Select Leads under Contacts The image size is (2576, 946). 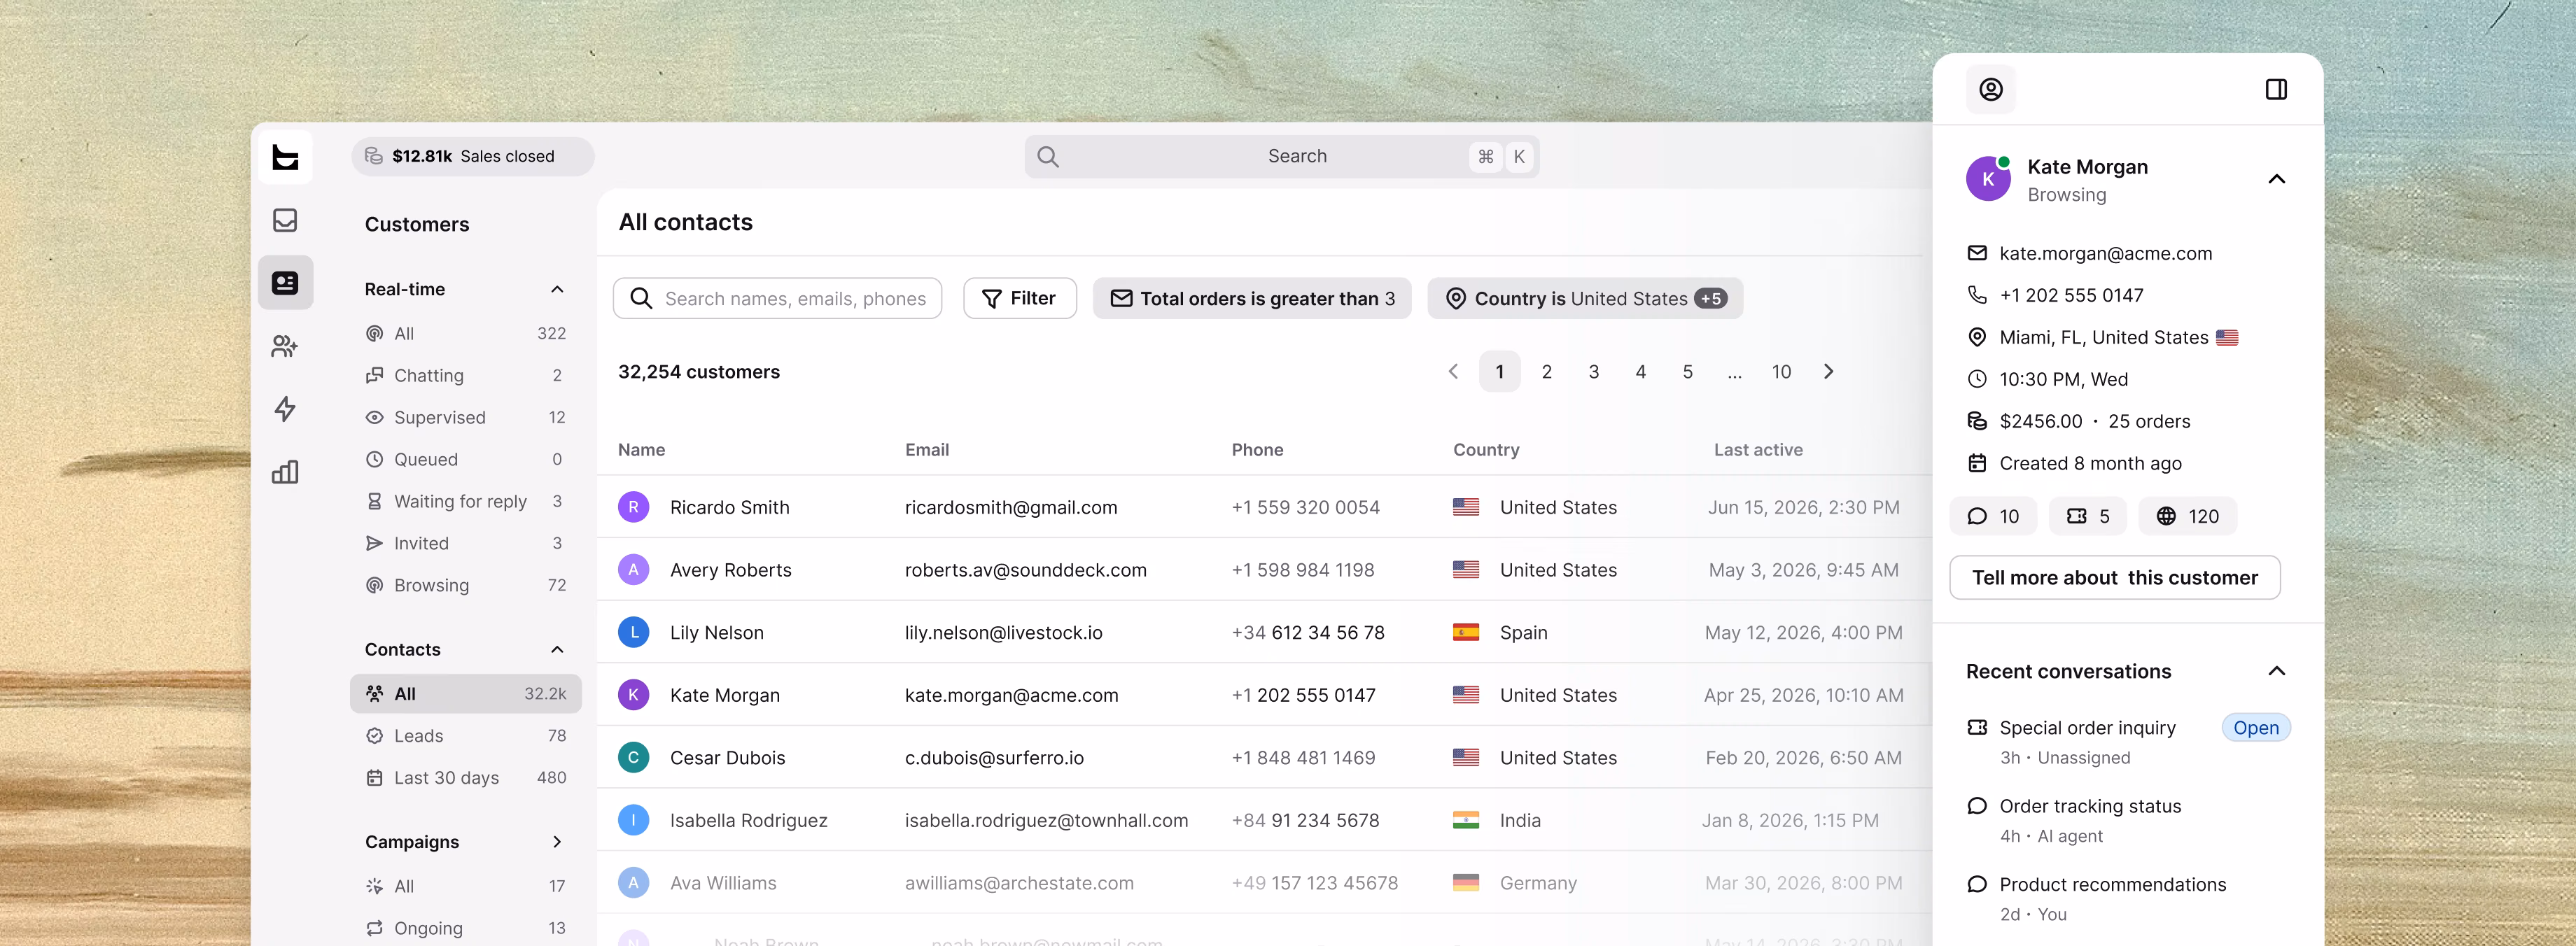[x=465, y=735]
